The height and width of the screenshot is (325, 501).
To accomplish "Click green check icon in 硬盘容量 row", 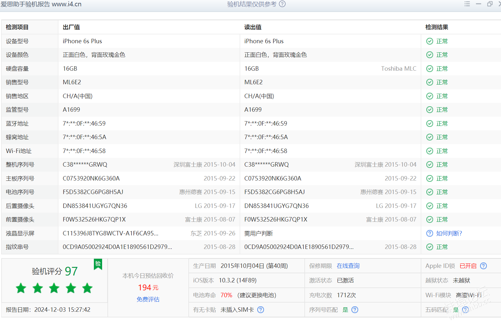I will [x=430, y=68].
